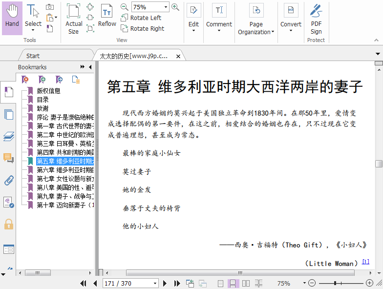Screen dimensions: 383x289
Task: Open the Convert dropdown
Action: 291,18
